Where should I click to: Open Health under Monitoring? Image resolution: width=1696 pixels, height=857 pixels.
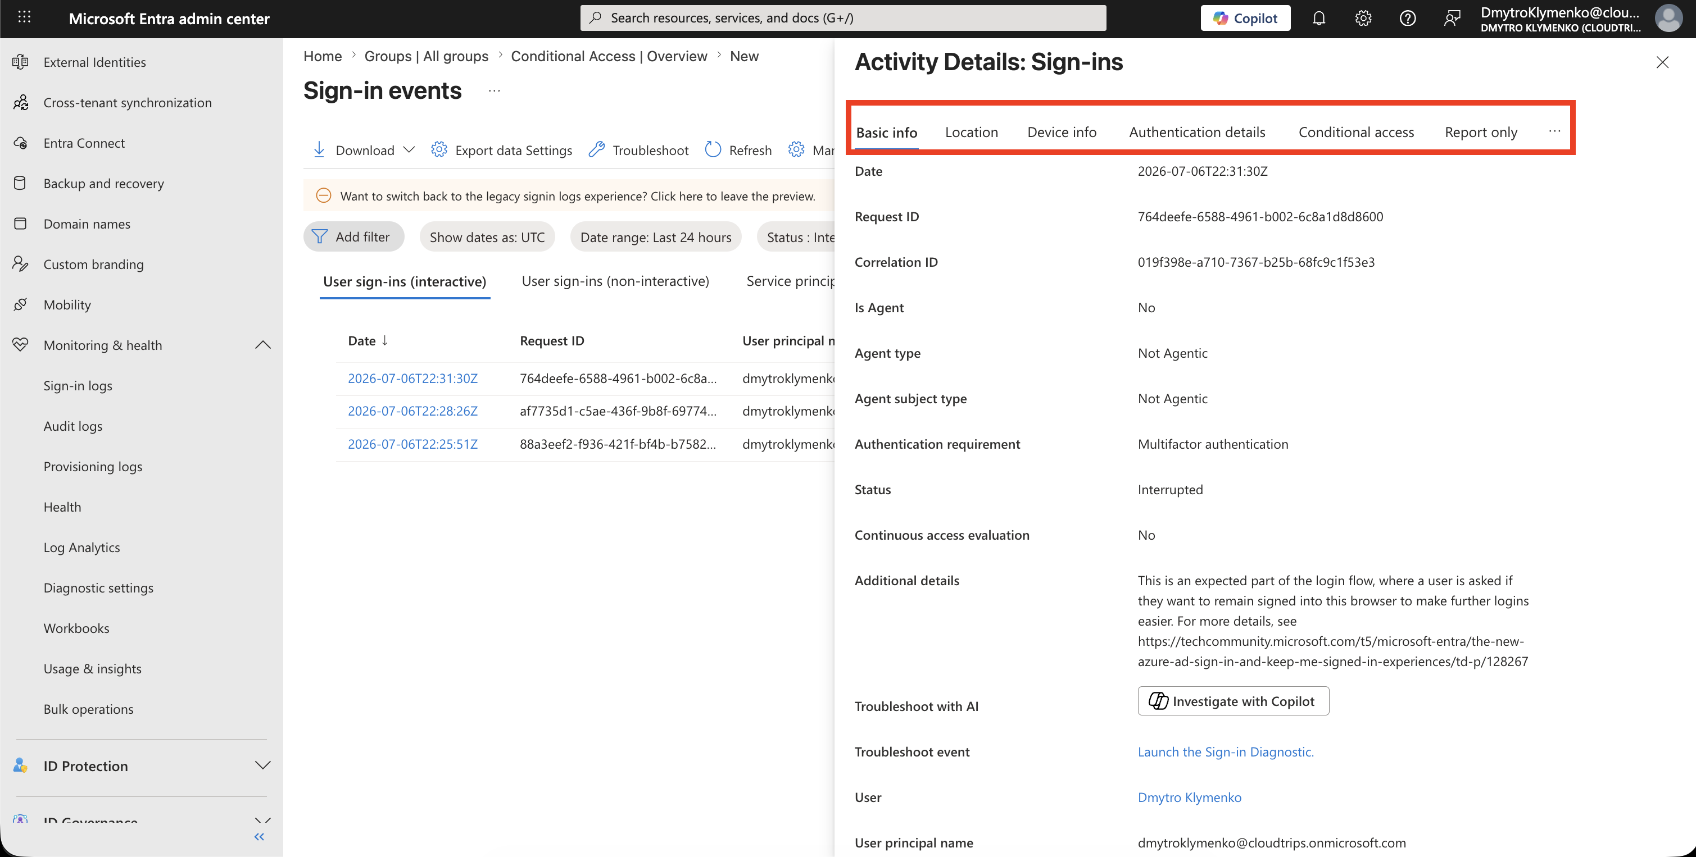click(62, 507)
